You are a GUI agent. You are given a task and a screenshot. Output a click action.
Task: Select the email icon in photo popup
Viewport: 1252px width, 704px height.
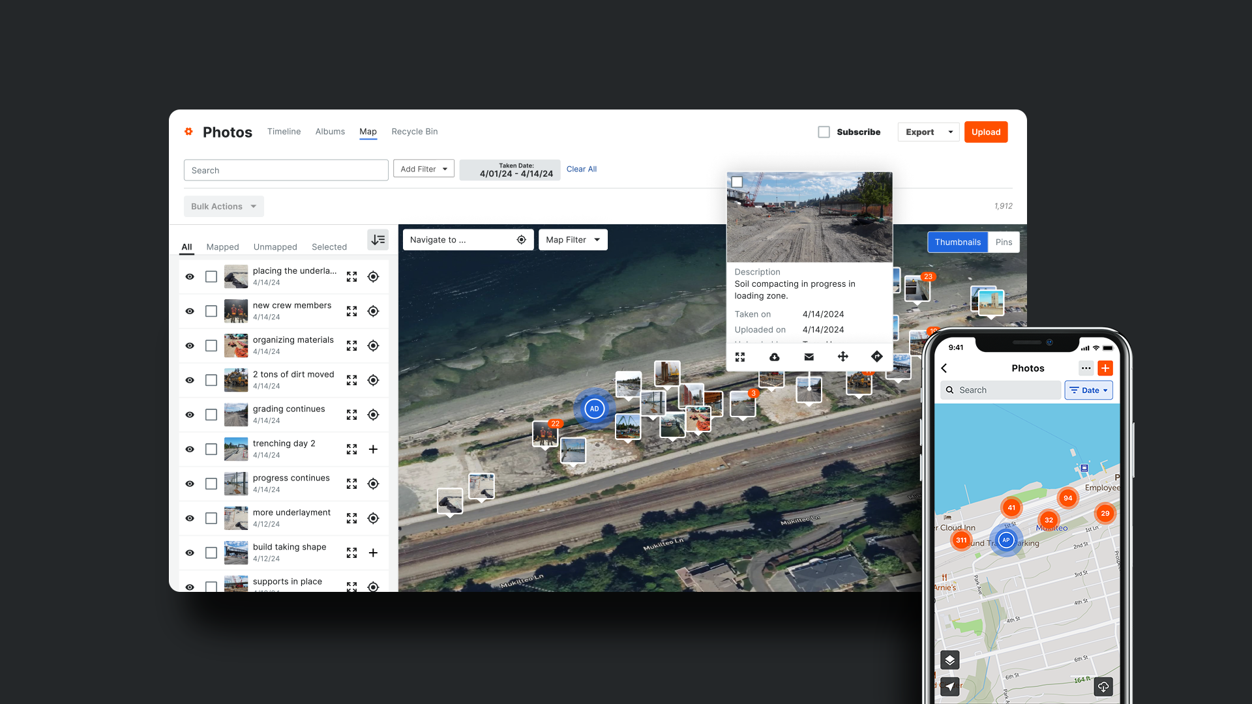(809, 357)
